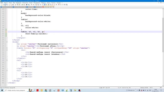The height and width of the screenshot is (92, 164).
Task: Click the UTF-8 encoding field in status bar
Action: pos(151,88)
